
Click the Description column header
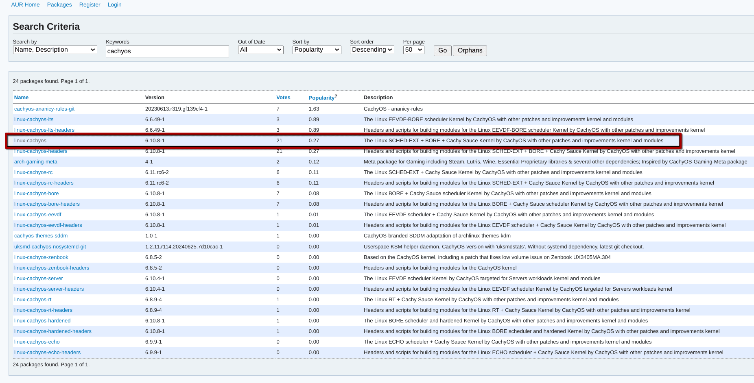coord(378,98)
